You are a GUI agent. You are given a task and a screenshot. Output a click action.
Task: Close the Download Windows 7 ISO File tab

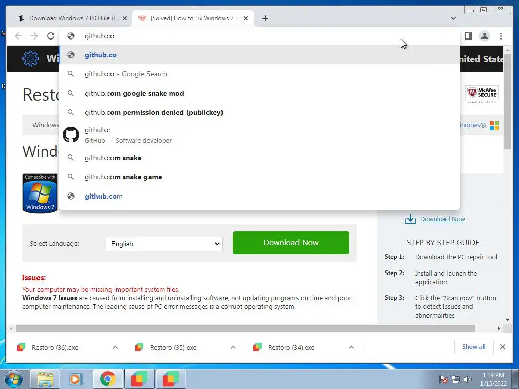click(125, 18)
